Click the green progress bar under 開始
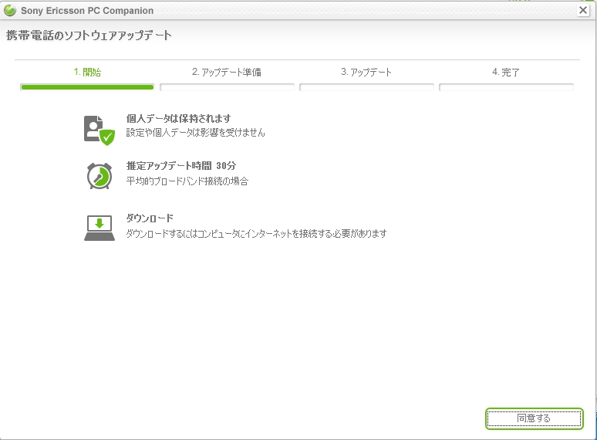Screen dimensions: 597x440 [x=87, y=87]
